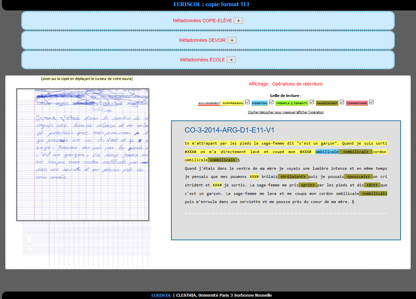Screen dimensions: 416x299
Task: Uncheck the Insertion operation checkbox
Action: click(271, 102)
